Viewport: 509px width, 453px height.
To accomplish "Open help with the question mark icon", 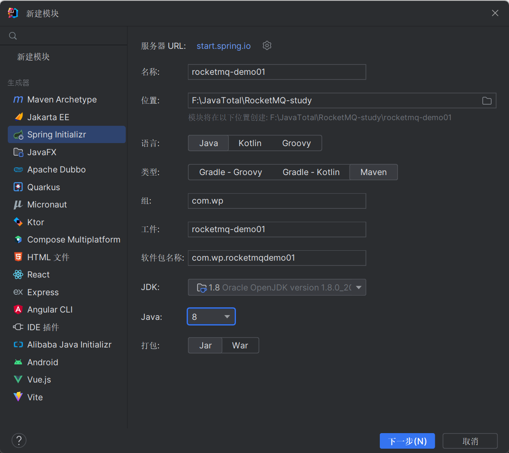I will click(x=19, y=440).
